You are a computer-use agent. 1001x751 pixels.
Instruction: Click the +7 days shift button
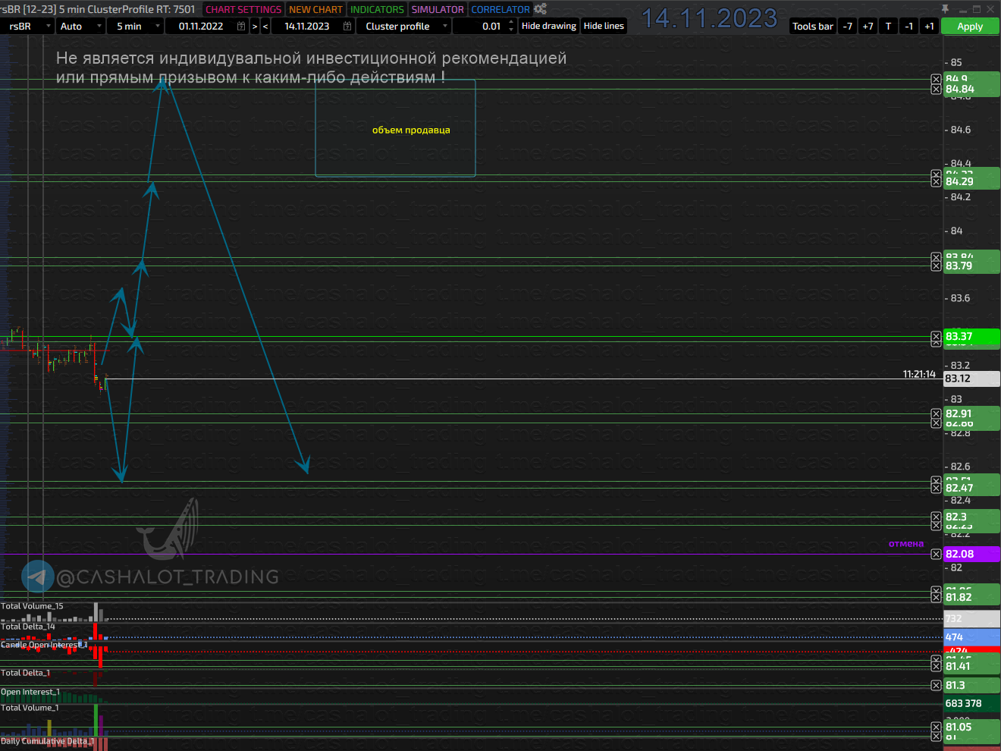click(x=868, y=26)
